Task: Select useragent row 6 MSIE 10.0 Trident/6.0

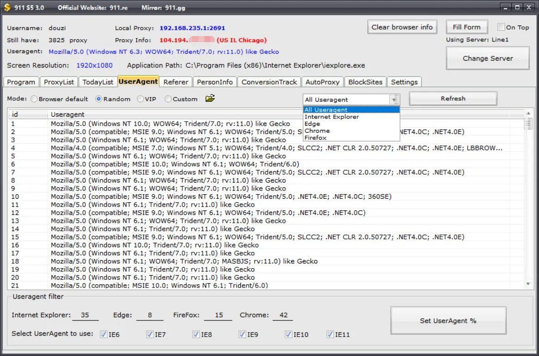Action: pos(266,164)
